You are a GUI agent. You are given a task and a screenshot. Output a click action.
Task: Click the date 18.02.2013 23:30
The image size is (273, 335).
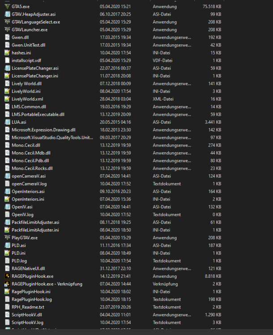[115, 130]
